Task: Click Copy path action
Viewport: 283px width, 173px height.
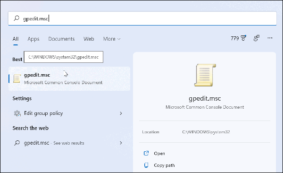Action: (x=164, y=165)
